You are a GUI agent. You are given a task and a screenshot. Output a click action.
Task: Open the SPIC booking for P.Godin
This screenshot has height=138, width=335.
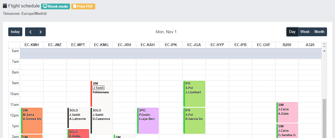[148, 121]
